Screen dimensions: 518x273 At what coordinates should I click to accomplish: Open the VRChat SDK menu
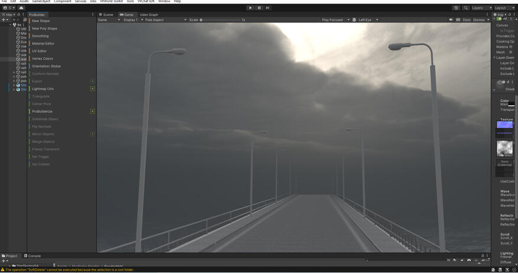click(146, 2)
